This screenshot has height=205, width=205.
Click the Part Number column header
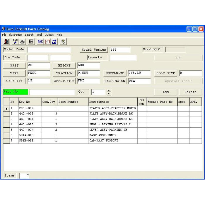point(73,102)
